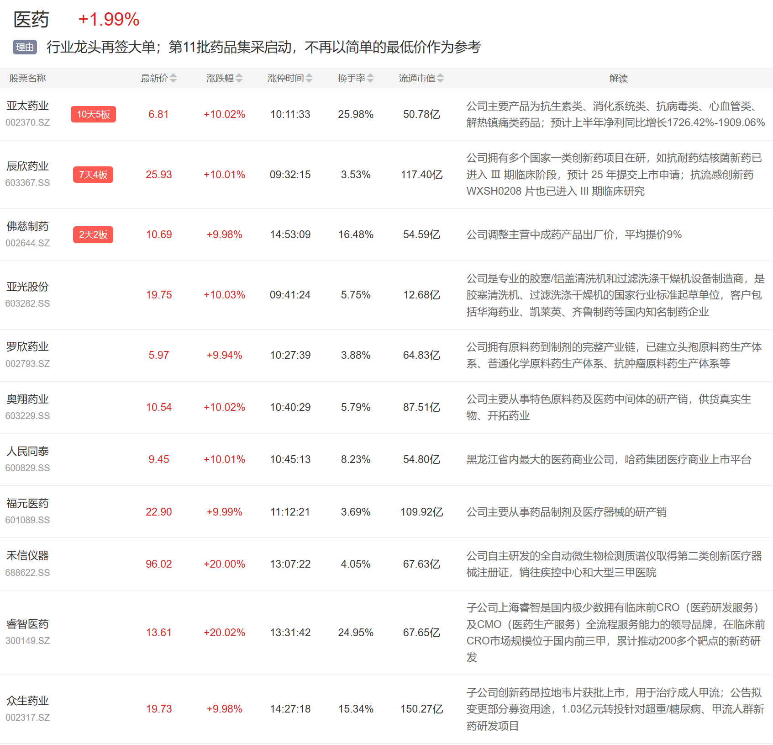Open 睿智医药 stock name link
Screen dimensions: 773x745
(27, 624)
